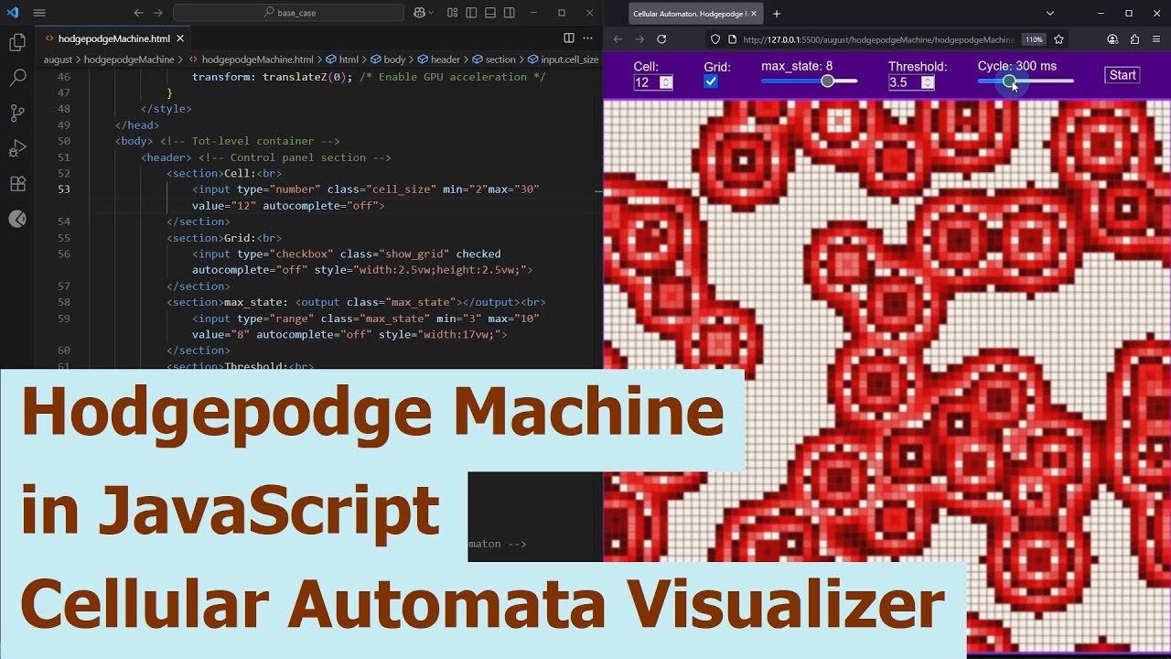Open the Source Control view
Image resolution: width=1171 pixels, height=659 pixels.
coord(16,113)
